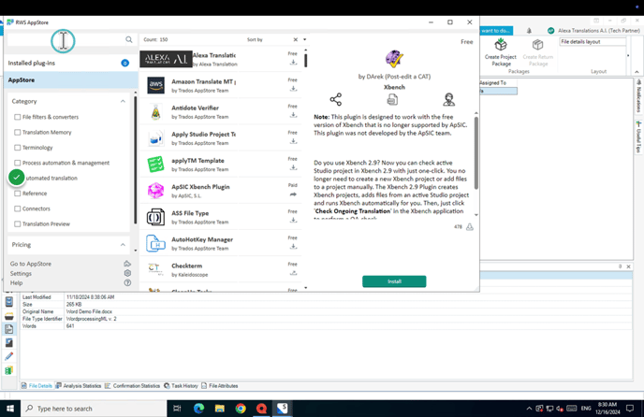Check Process automation & management category
Image resolution: width=644 pixels, height=417 pixels.
17,163
